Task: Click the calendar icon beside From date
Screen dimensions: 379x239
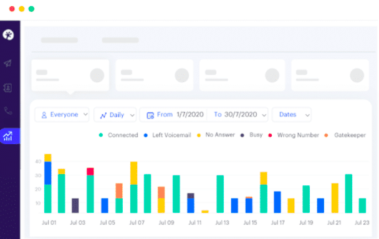Action: (150, 115)
